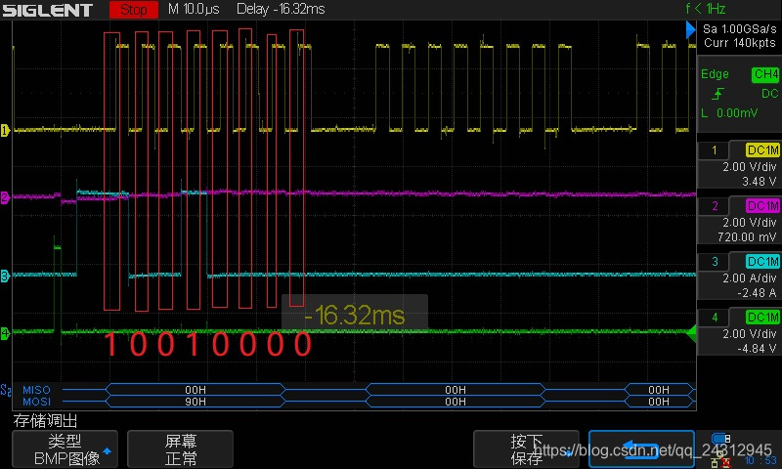Select the M 10.0µs timebase readout
Screen dimensions: 782x469
point(194,9)
